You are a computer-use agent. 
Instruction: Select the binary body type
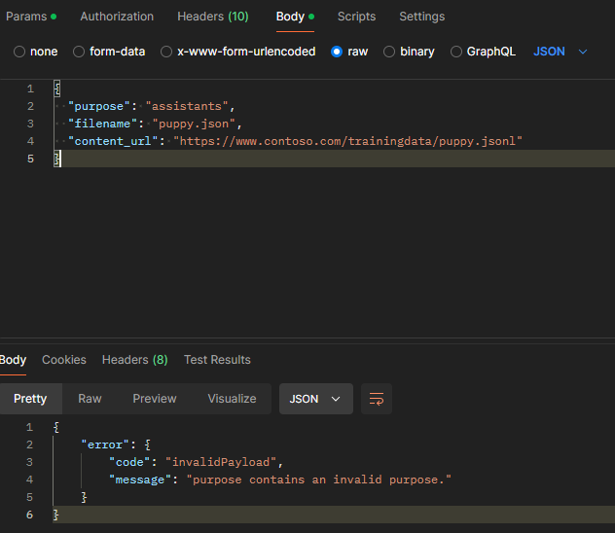tap(409, 52)
